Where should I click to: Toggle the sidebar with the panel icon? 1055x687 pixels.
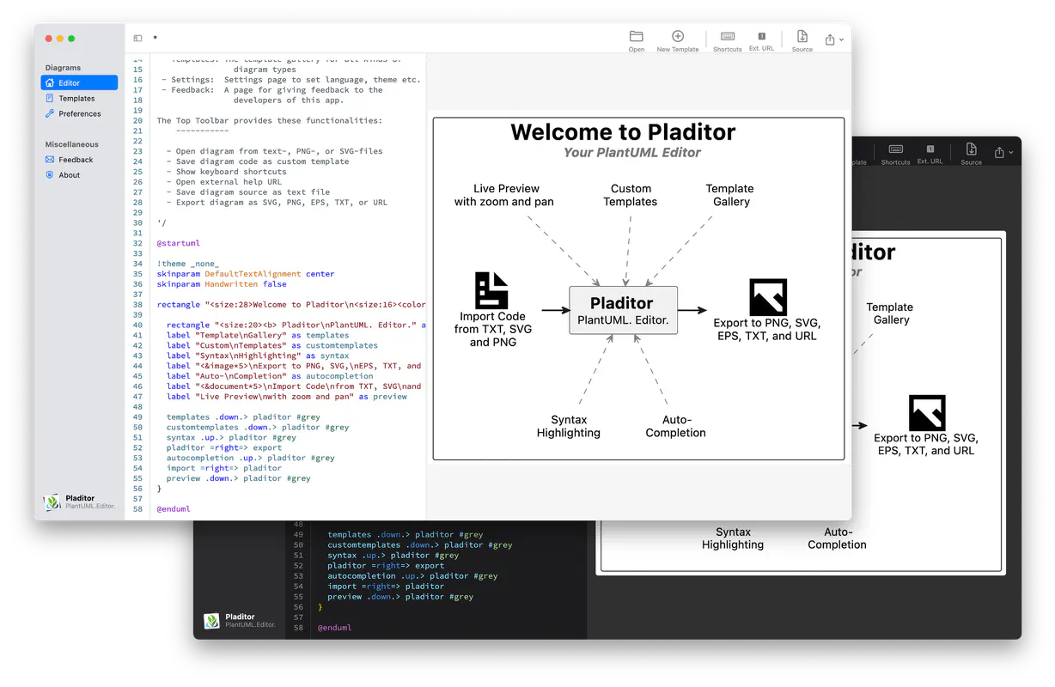coord(137,39)
